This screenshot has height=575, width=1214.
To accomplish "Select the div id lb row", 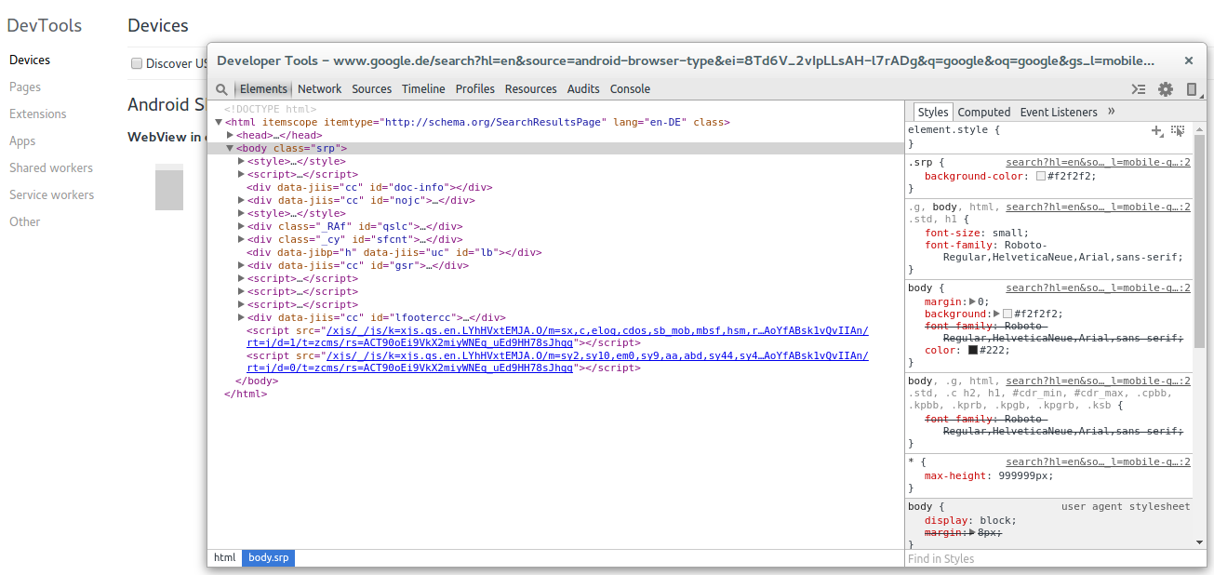I will coord(394,252).
